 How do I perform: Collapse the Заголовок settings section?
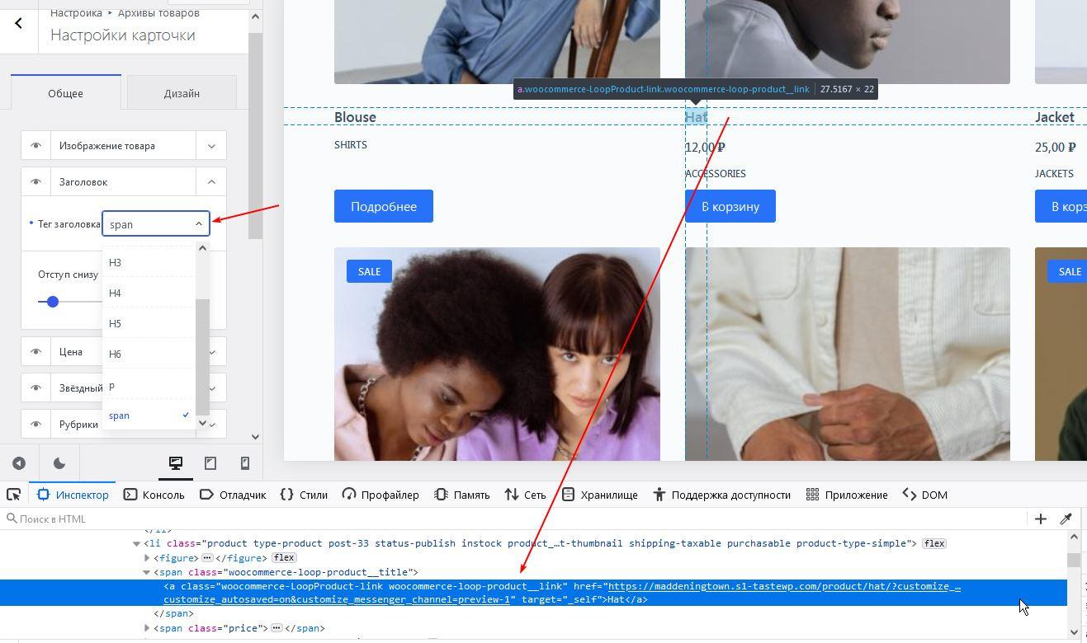[x=211, y=182]
